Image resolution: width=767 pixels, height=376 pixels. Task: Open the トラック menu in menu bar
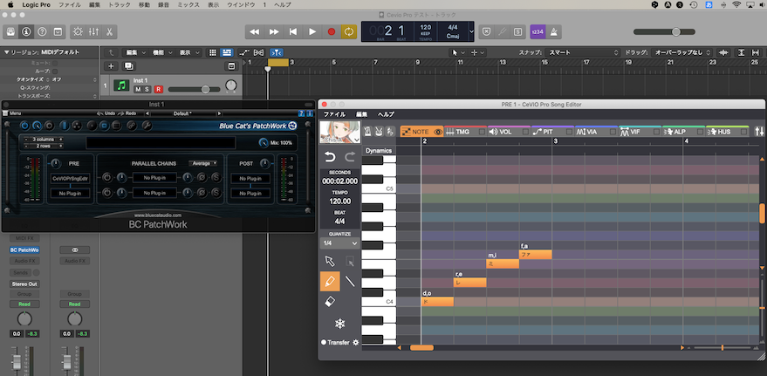pos(120,5)
